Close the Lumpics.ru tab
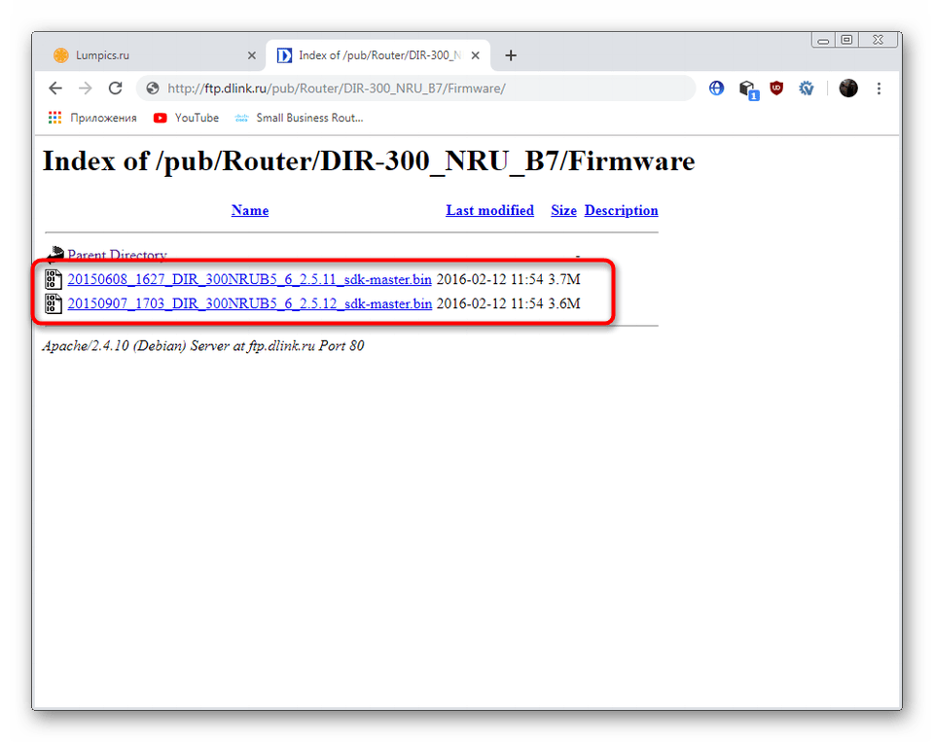Viewport: 934px width, 742px height. point(251,55)
